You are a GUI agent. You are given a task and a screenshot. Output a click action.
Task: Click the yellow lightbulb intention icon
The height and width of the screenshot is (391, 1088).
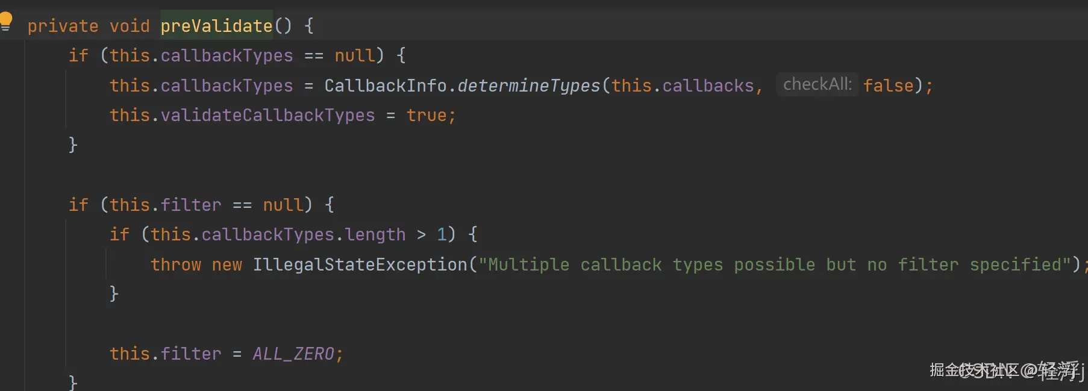pos(6,22)
